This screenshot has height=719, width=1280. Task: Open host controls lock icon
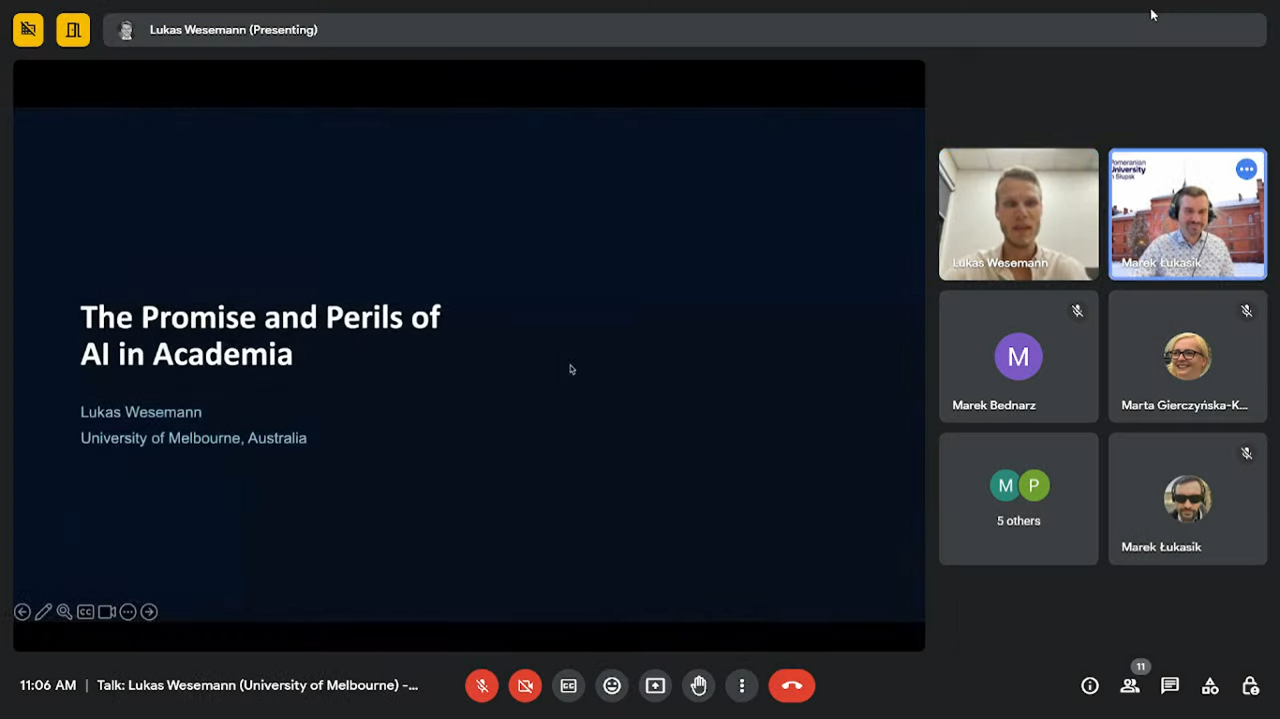(1250, 686)
